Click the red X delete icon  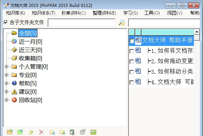coord(41,132)
